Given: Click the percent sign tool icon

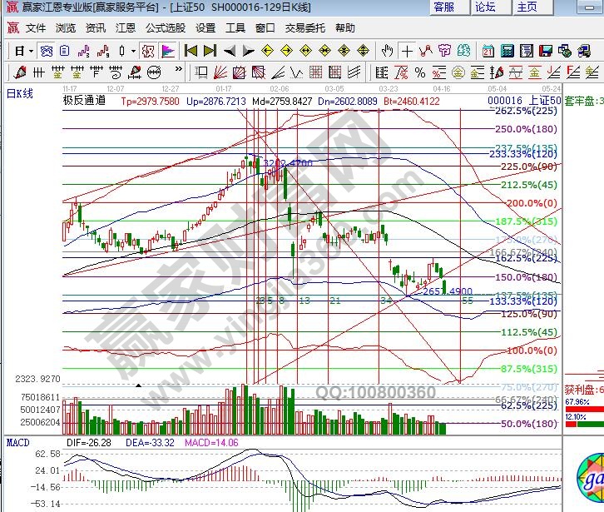Looking at the screenshot, I should click(x=420, y=72).
